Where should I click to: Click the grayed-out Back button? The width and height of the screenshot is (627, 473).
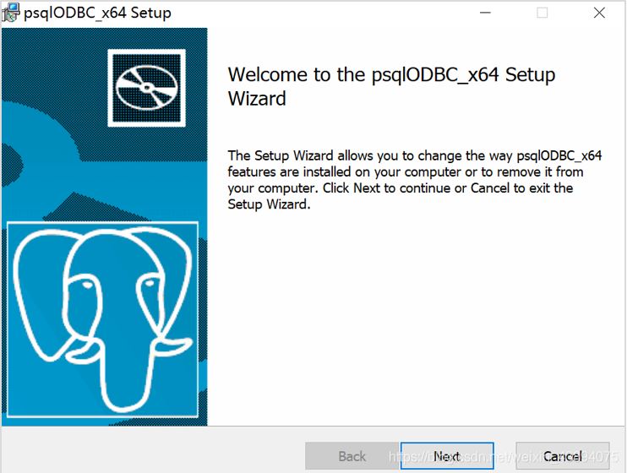tap(352, 456)
